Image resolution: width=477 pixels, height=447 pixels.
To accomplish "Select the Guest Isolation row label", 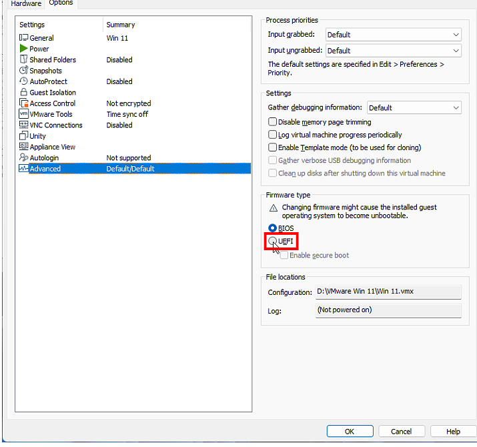I will (53, 92).
